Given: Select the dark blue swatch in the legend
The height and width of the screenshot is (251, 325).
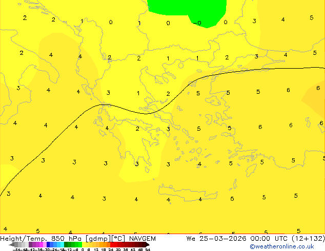Looking at the screenshot, I should [48, 244].
